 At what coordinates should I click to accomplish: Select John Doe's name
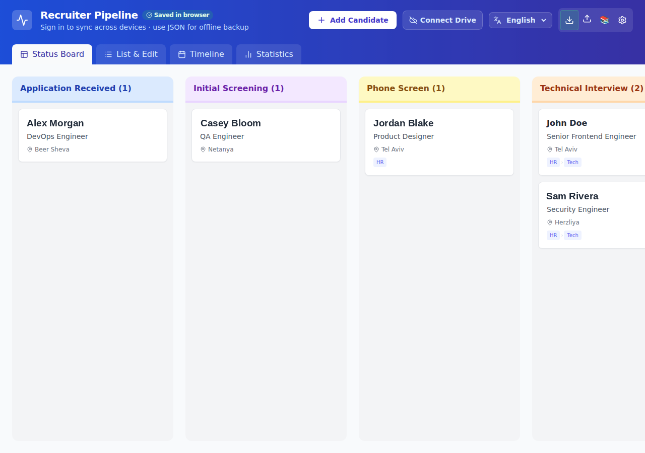pyautogui.click(x=567, y=123)
